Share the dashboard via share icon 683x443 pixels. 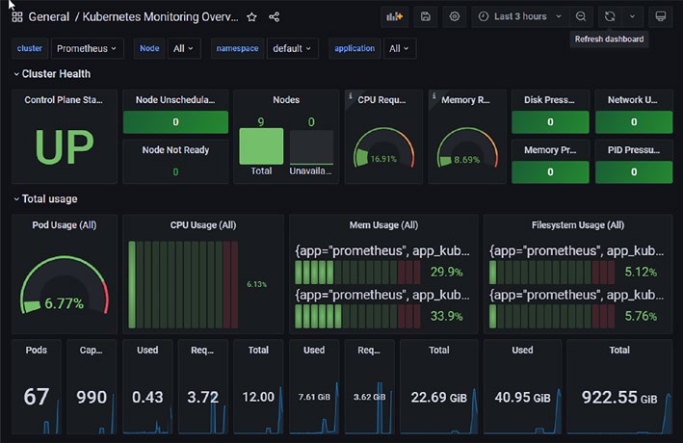(x=274, y=17)
